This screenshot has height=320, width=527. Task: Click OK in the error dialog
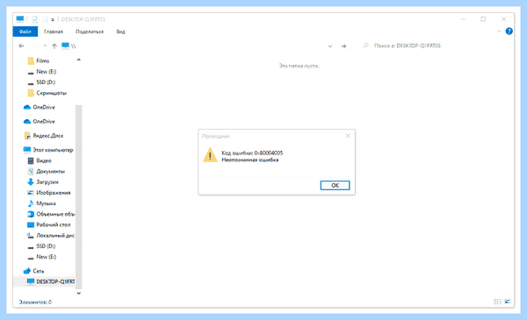click(x=335, y=185)
